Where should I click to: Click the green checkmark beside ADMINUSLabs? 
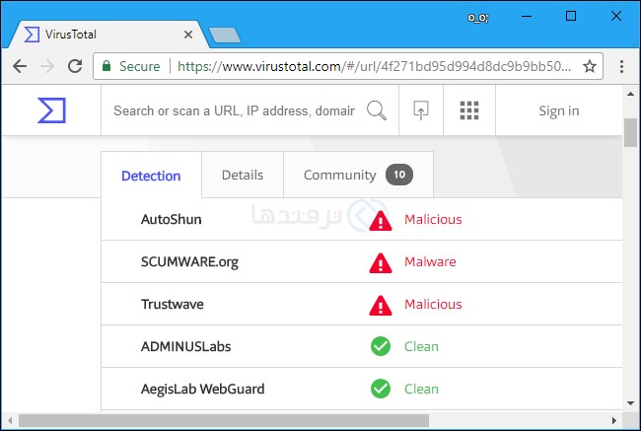(x=381, y=346)
